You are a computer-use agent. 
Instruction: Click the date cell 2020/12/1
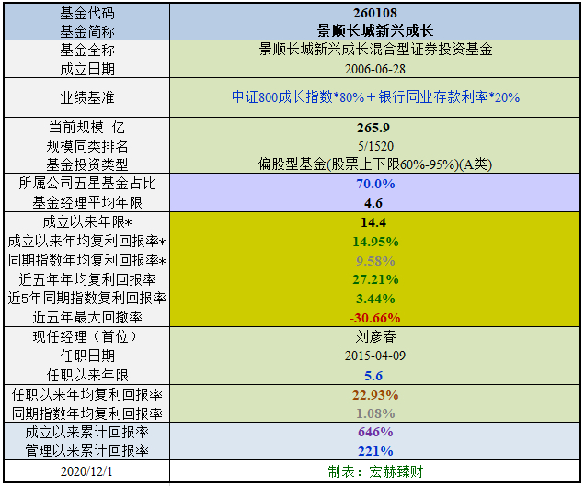coord(86,471)
